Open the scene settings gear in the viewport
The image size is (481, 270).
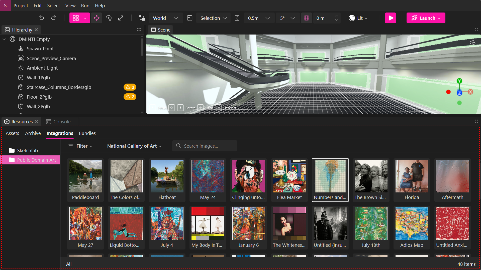[x=473, y=43]
